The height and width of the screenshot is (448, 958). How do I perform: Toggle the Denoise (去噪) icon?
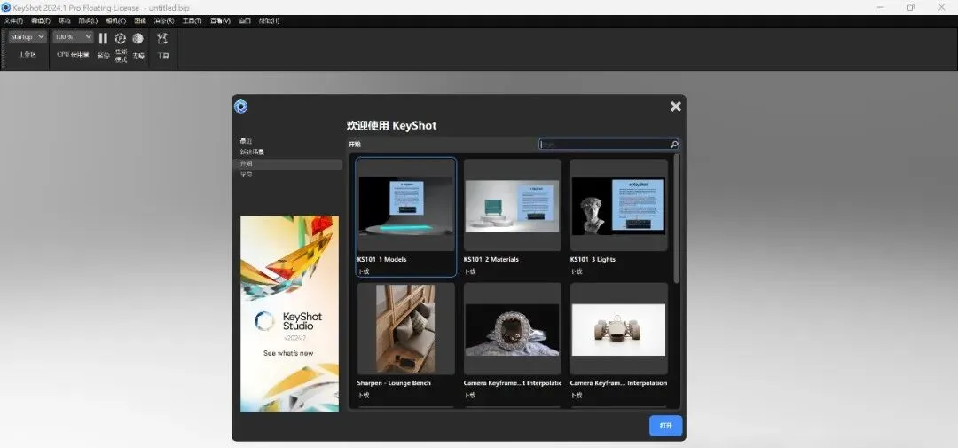click(138, 38)
